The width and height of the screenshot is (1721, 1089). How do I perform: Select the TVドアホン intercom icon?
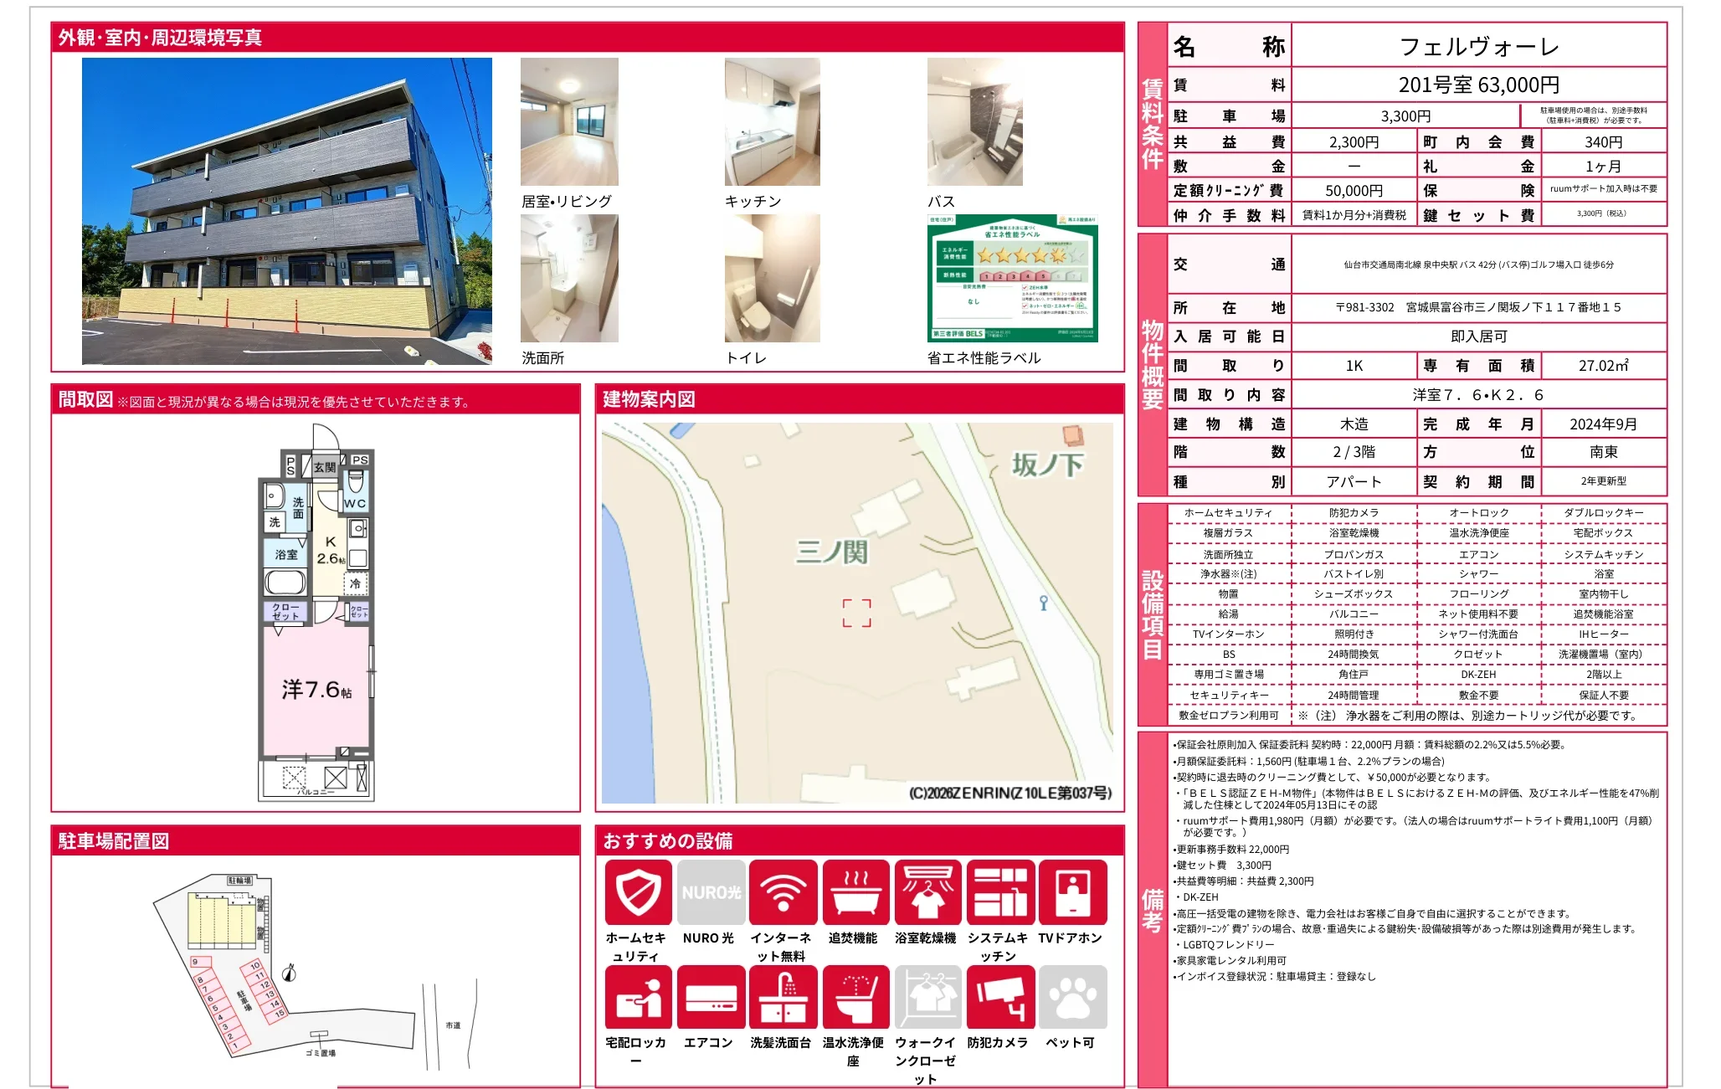[1073, 892]
